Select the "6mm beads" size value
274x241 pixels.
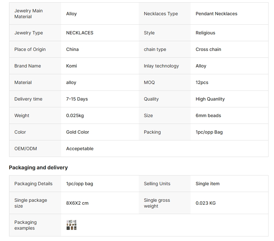point(208,115)
